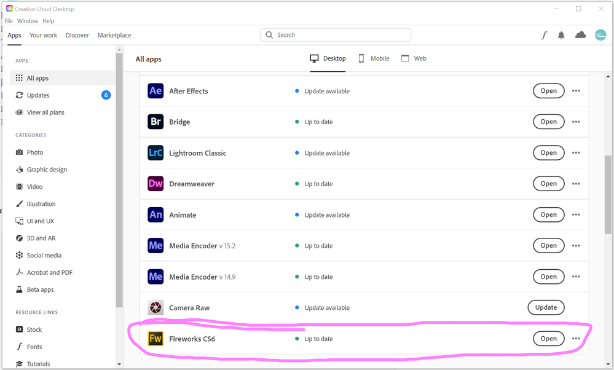Switch to the Marketplace tab
The width and height of the screenshot is (614, 370).
(x=114, y=35)
